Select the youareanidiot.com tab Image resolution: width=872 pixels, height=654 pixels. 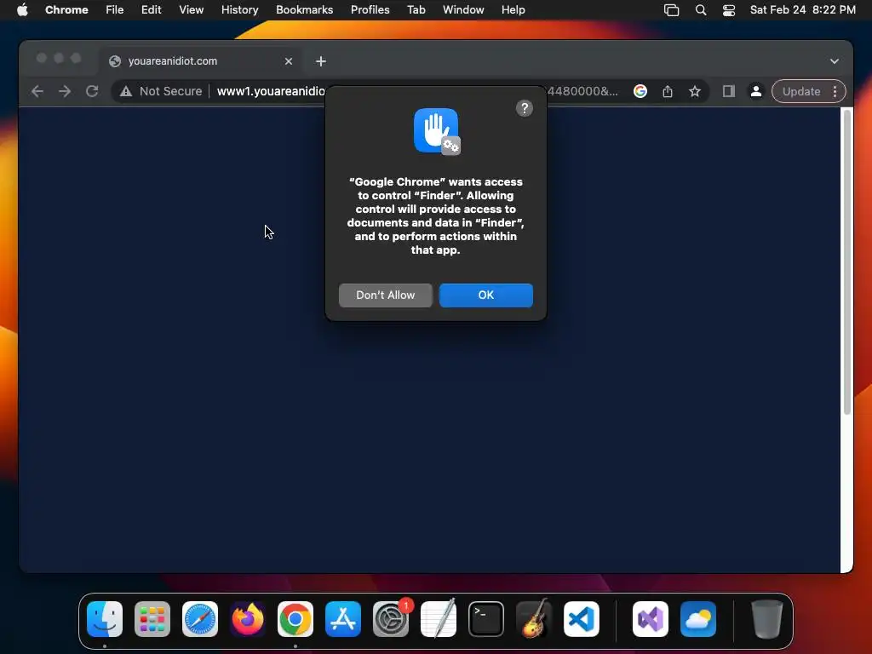coord(201,61)
